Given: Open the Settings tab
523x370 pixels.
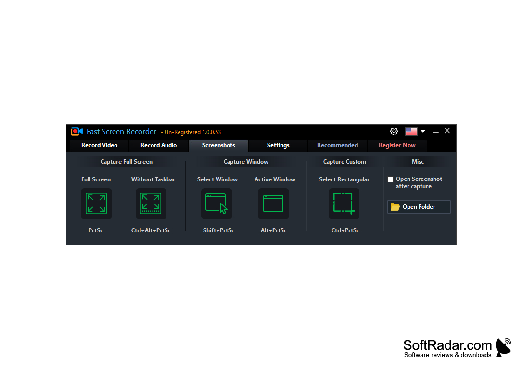Looking at the screenshot, I should [x=278, y=145].
